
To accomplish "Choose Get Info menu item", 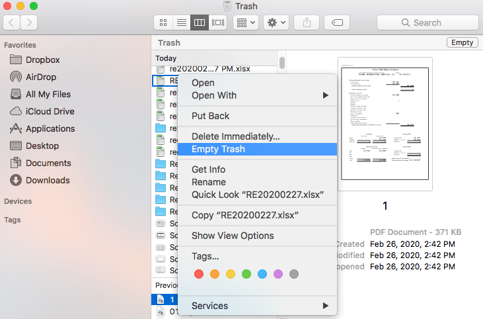I will tap(258, 169).
